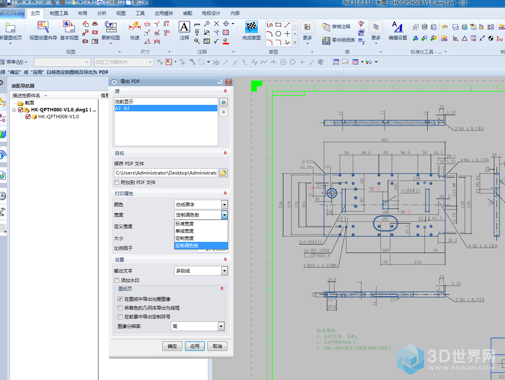Click the reset dialog icon in Export PDF
505x380 pixels.
point(220,82)
